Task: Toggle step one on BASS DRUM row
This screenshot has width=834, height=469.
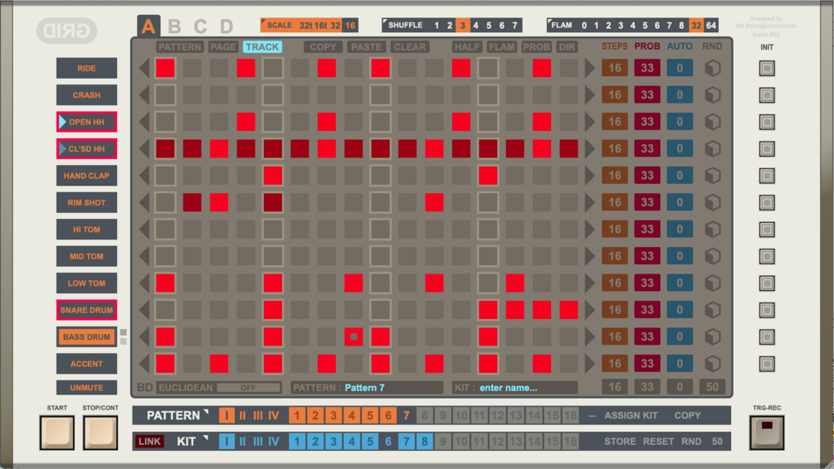Action: click(x=165, y=336)
